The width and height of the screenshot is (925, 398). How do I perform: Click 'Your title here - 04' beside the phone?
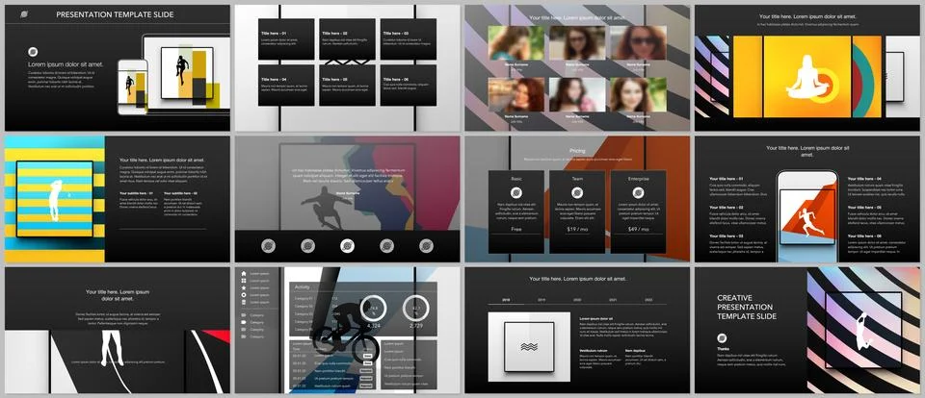point(865,179)
